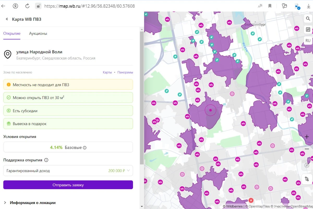This screenshot has width=313, height=209.
Task: Click the selected location marker on map
Action: [210, 110]
